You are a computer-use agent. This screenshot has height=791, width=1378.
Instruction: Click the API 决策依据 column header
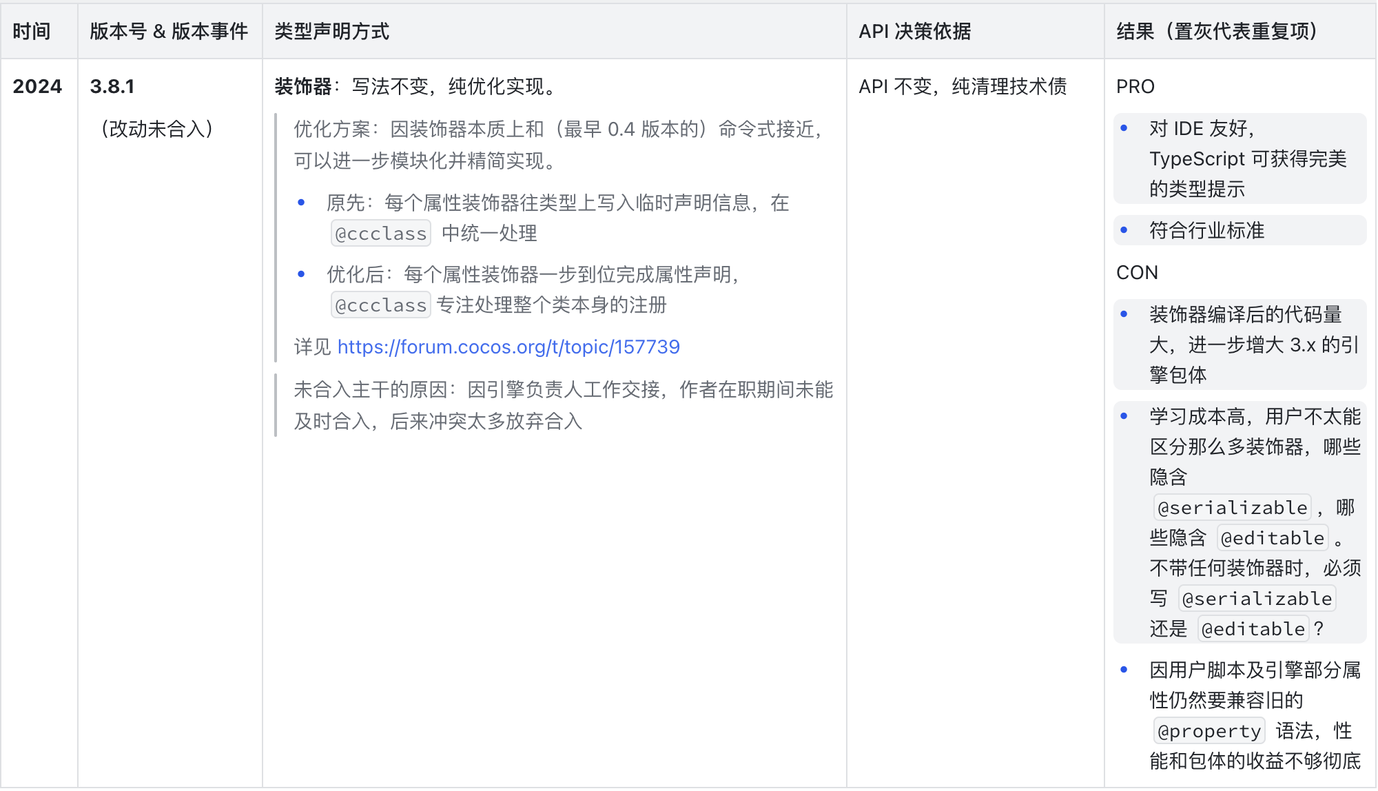point(914,31)
